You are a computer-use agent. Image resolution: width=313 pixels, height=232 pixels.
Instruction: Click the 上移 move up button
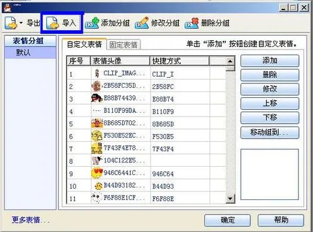pos(270,103)
